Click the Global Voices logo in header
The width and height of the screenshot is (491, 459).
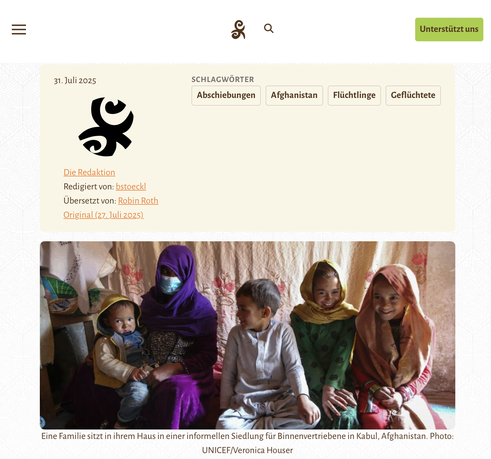[x=238, y=29]
